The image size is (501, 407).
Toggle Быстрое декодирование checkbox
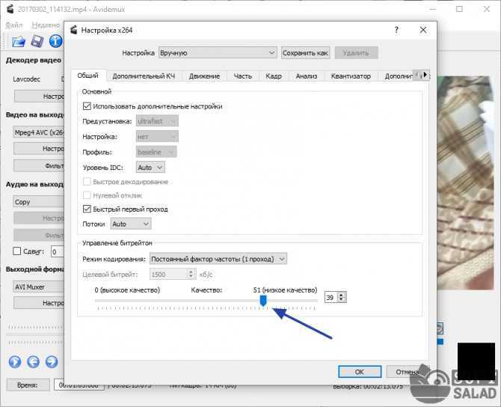pyautogui.click(x=87, y=182)
